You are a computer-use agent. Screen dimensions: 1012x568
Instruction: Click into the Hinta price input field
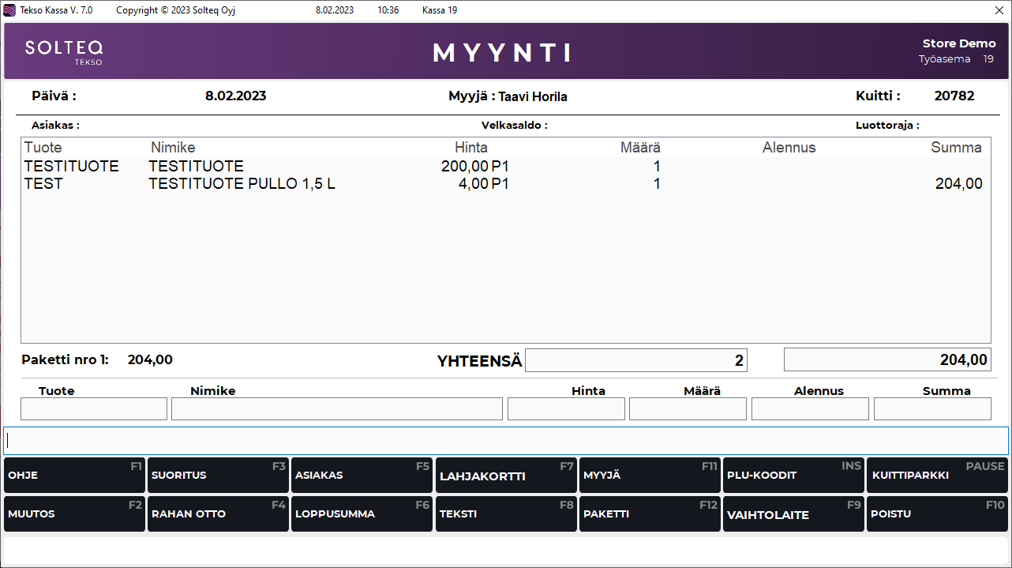click(x=566, y=409)
